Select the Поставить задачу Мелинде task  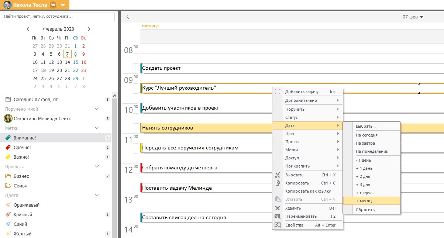pyautogui.click(x=206, y=188)
